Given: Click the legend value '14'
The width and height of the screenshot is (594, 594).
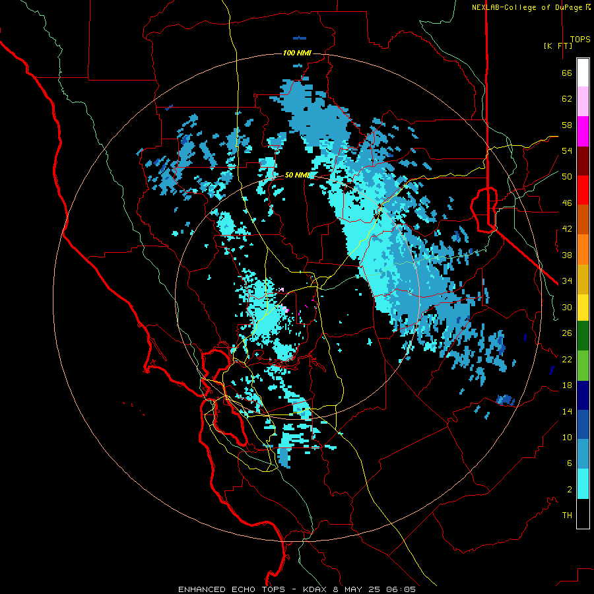Looking at the screenshot, I should [x=567, y=411].
